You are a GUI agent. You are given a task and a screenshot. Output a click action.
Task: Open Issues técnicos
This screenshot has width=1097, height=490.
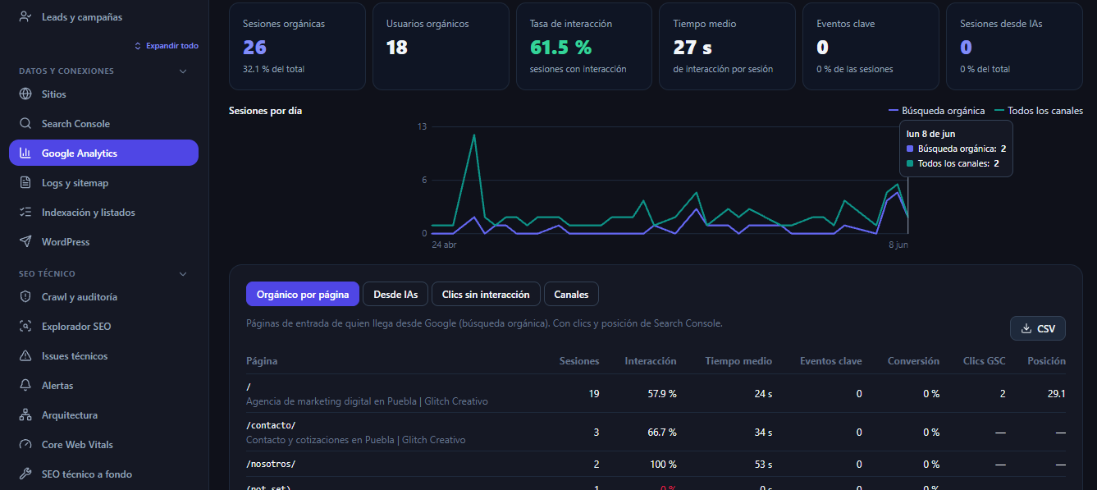tap(104, 355)
